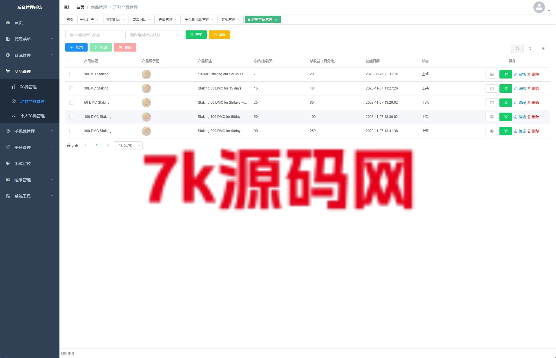
Task: Open product image of 30DMC Staking
Action: click(146, 89)
